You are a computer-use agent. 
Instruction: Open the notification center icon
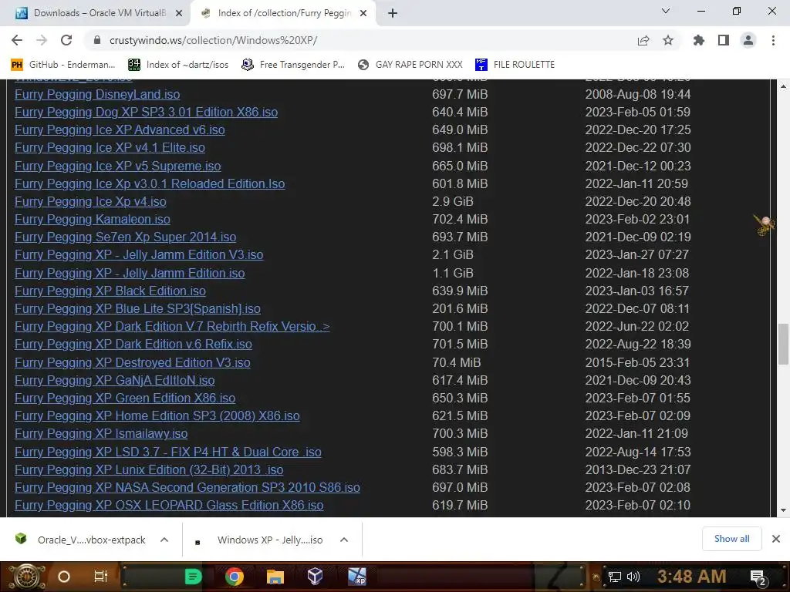point(758,578)
